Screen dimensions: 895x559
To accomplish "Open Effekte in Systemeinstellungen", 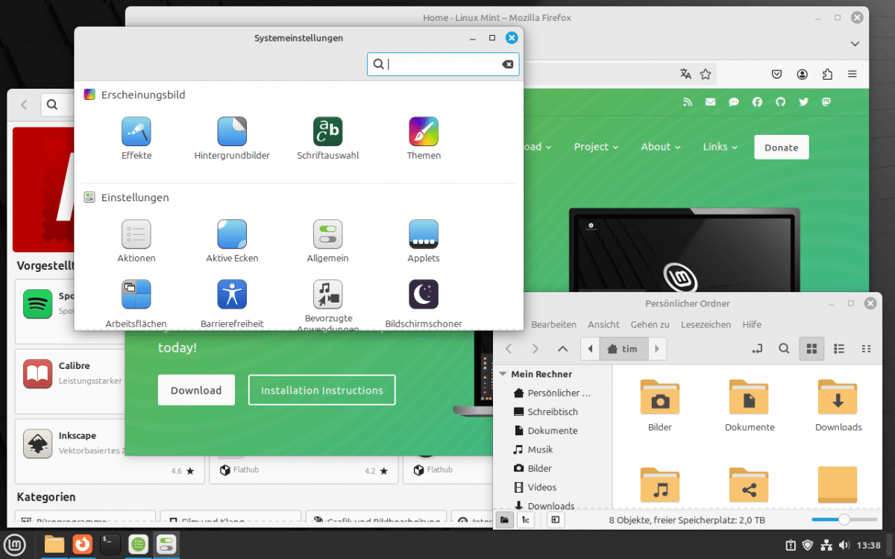I will pyautogui.click(x=136, y=139).
